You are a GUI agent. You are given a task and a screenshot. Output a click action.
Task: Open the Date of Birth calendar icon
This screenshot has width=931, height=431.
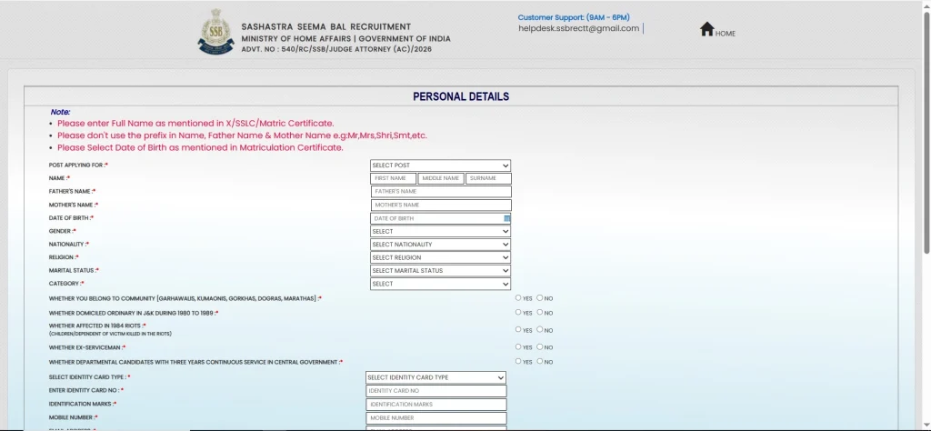(507, 218)
